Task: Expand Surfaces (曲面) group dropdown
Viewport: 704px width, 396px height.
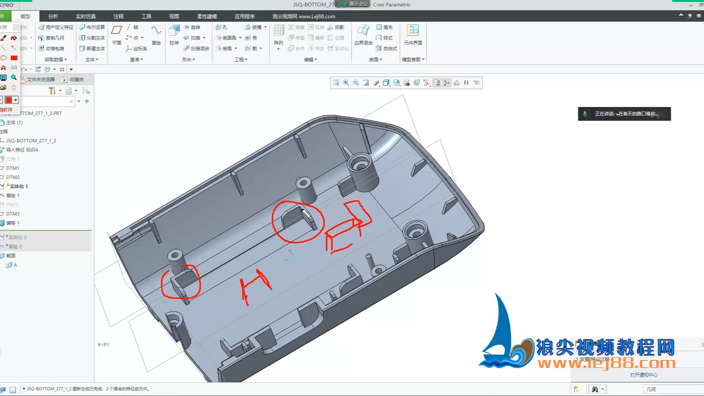Action: [x=376, y=59]
